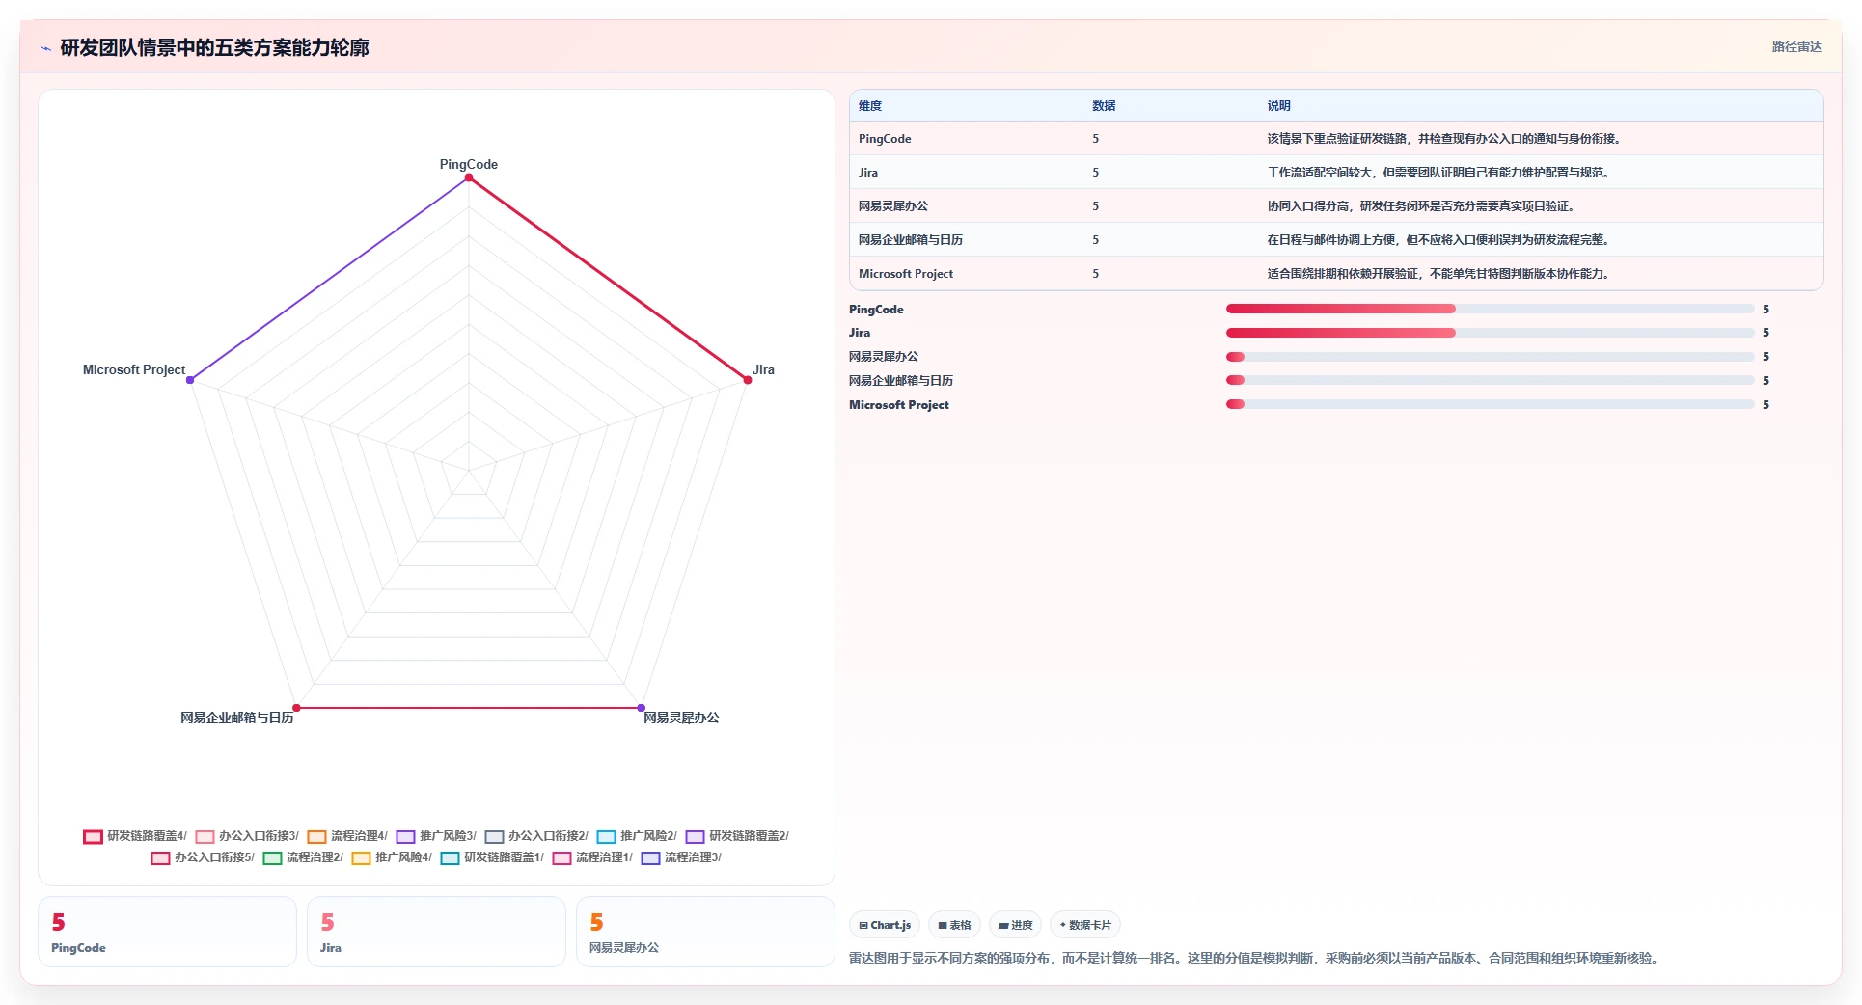The image size is (1862, 1005).
Task: Click the Microsoft Project label in progress list
Action: click(x=899, y=405)
